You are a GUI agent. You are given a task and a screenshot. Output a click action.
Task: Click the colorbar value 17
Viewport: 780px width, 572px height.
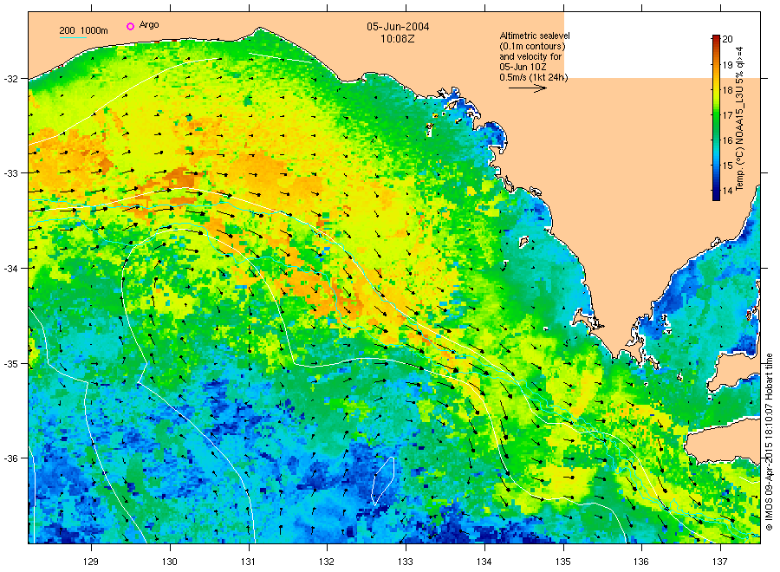point(728,115)
